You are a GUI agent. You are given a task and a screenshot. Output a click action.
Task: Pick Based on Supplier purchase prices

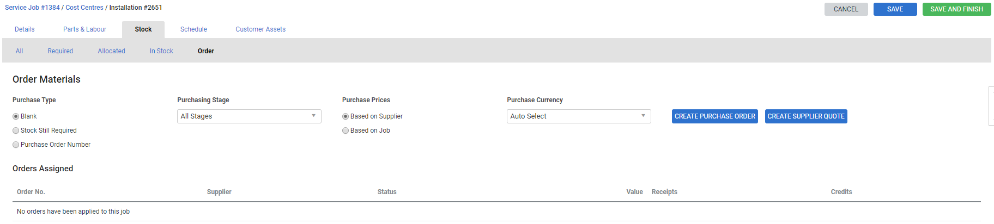click(346, 116)
